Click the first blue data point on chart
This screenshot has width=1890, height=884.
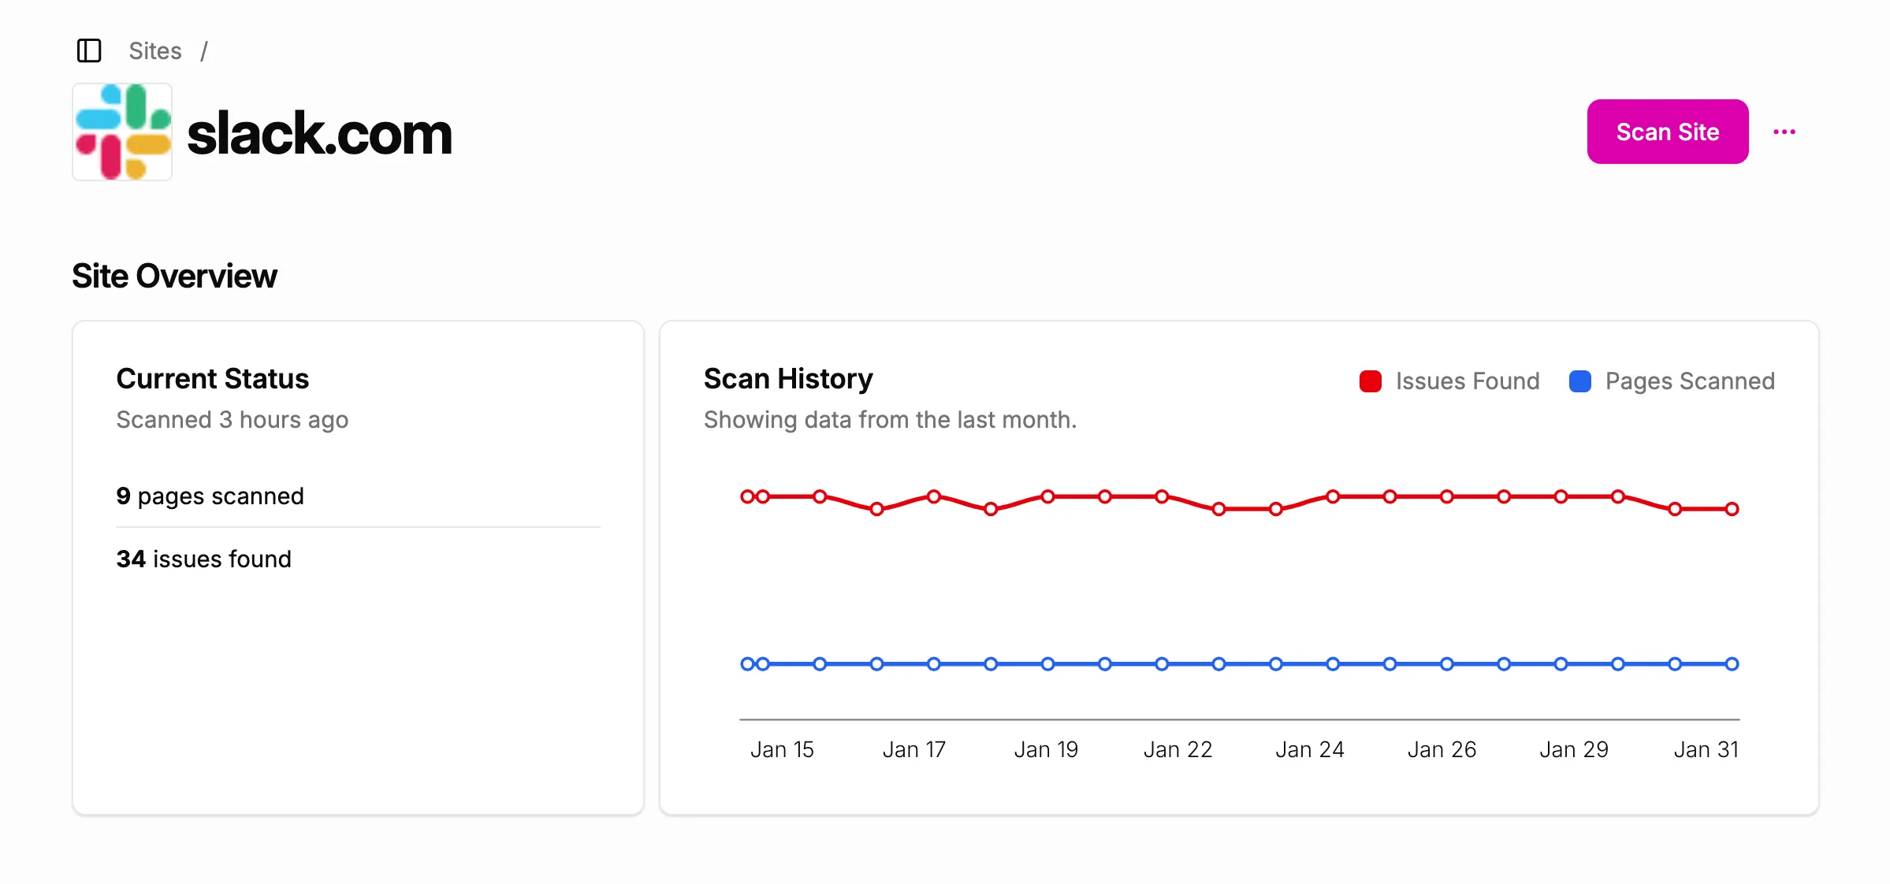pyautogui.click(x=746, y=664)
